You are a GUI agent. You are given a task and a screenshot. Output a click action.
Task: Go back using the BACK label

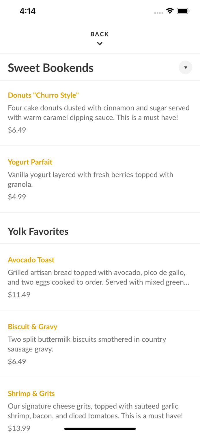pyautogui.click(x=100, y=34)
